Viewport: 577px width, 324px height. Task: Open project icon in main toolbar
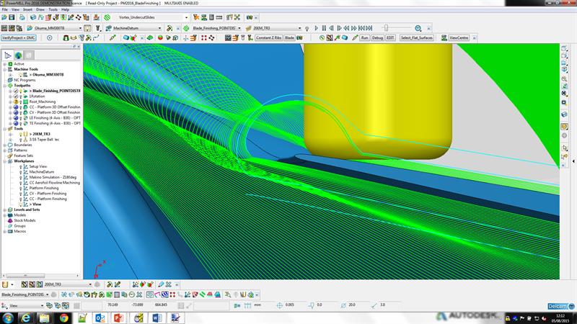pos(4,17)
